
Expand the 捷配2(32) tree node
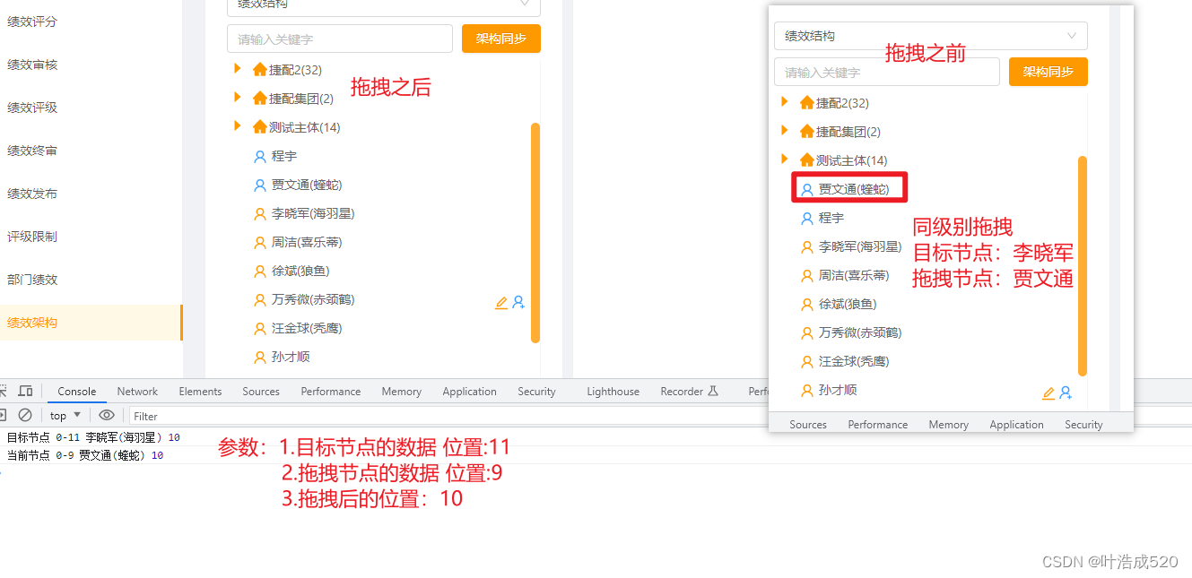coord(237,67)
